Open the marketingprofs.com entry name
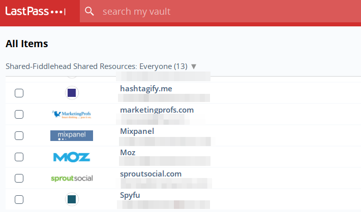Viewport: 361px width, 212px height. pyautogui.click(x=157, y=110)
